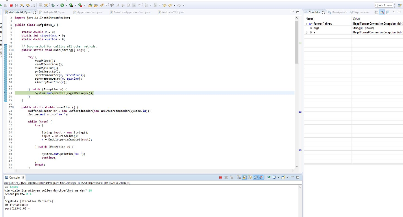
Task: Open the Search icon dropdown arrow
Action: (106, 5)
